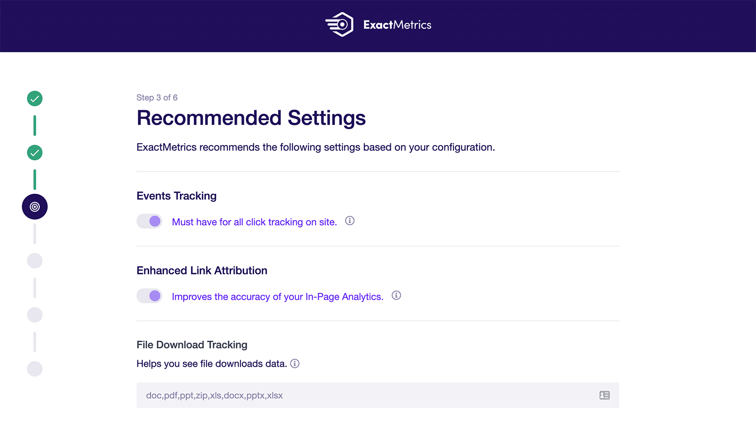Click the contact card icon in extensions field
This screenshot has height=421, width=756.
(x=604, y=395)
